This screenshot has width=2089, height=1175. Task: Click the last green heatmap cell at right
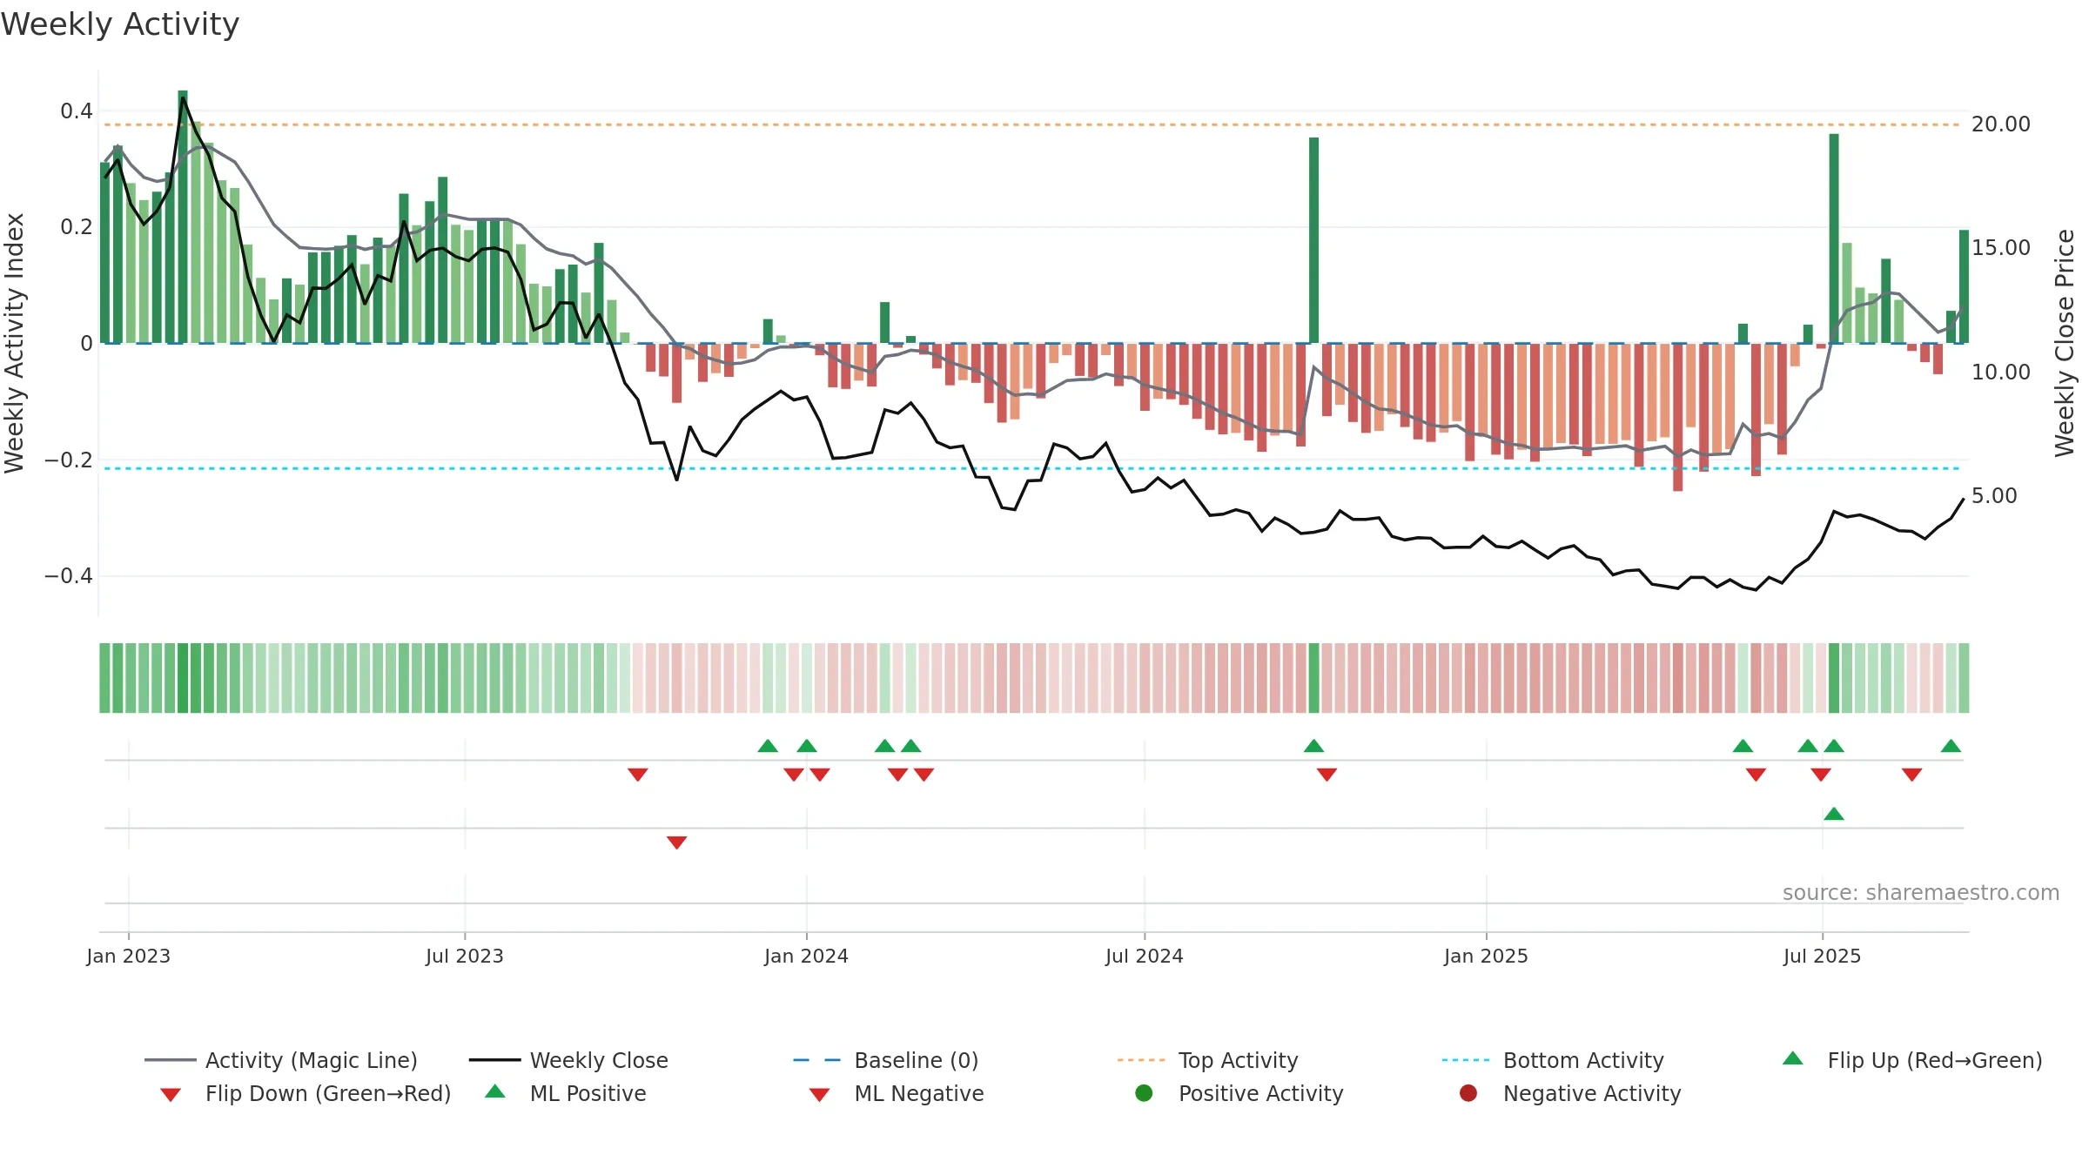pyautogui.click(x=1965, y=678)
